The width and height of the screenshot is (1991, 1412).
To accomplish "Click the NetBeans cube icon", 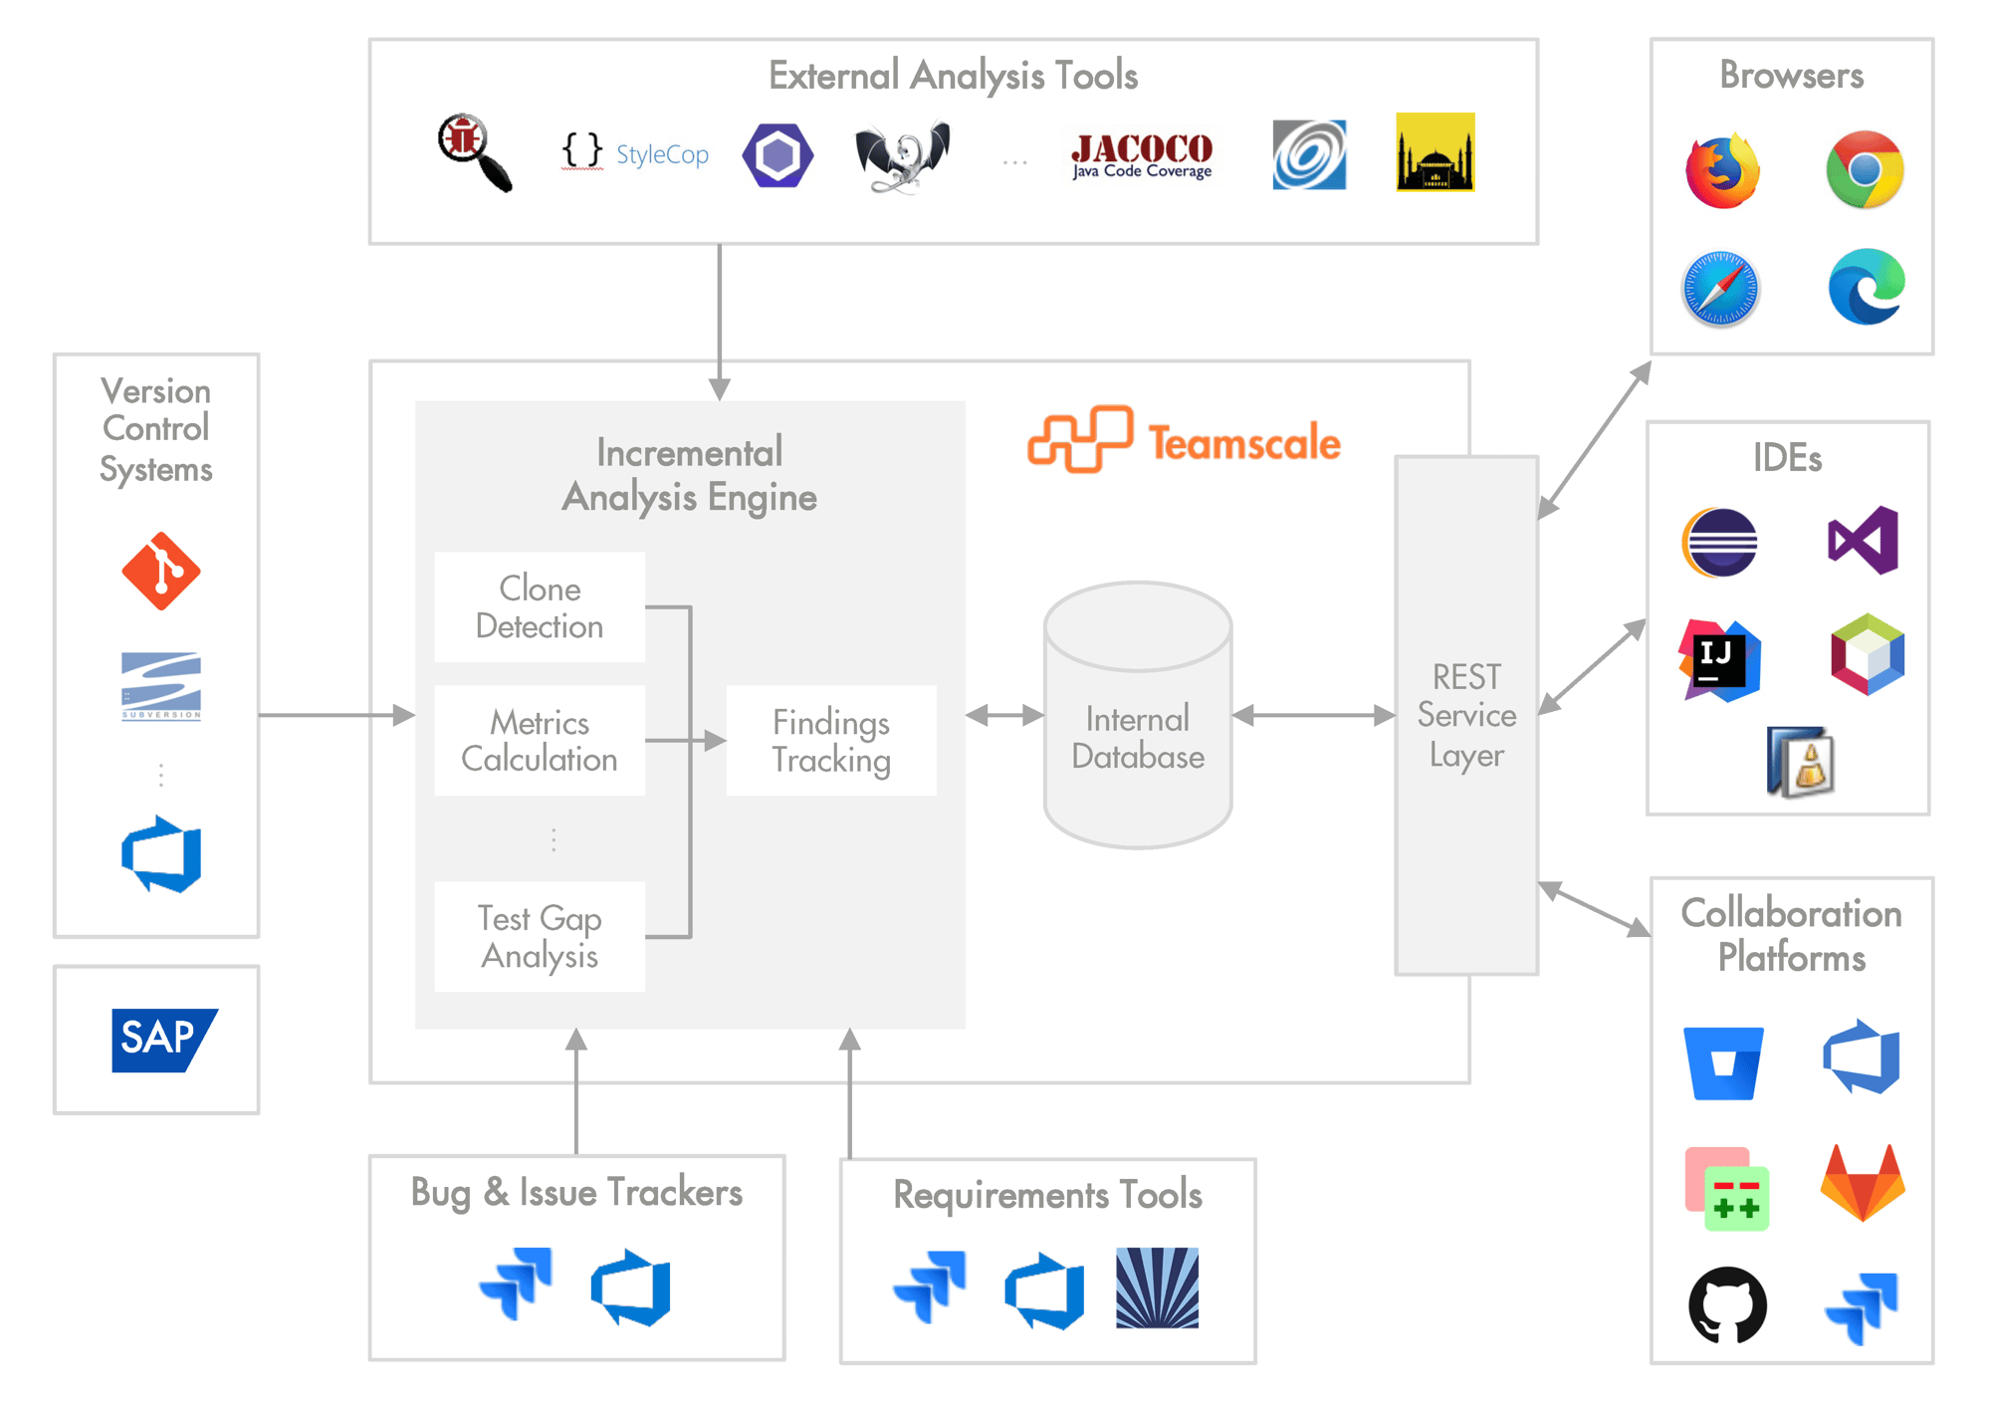I will (1868, 654).
